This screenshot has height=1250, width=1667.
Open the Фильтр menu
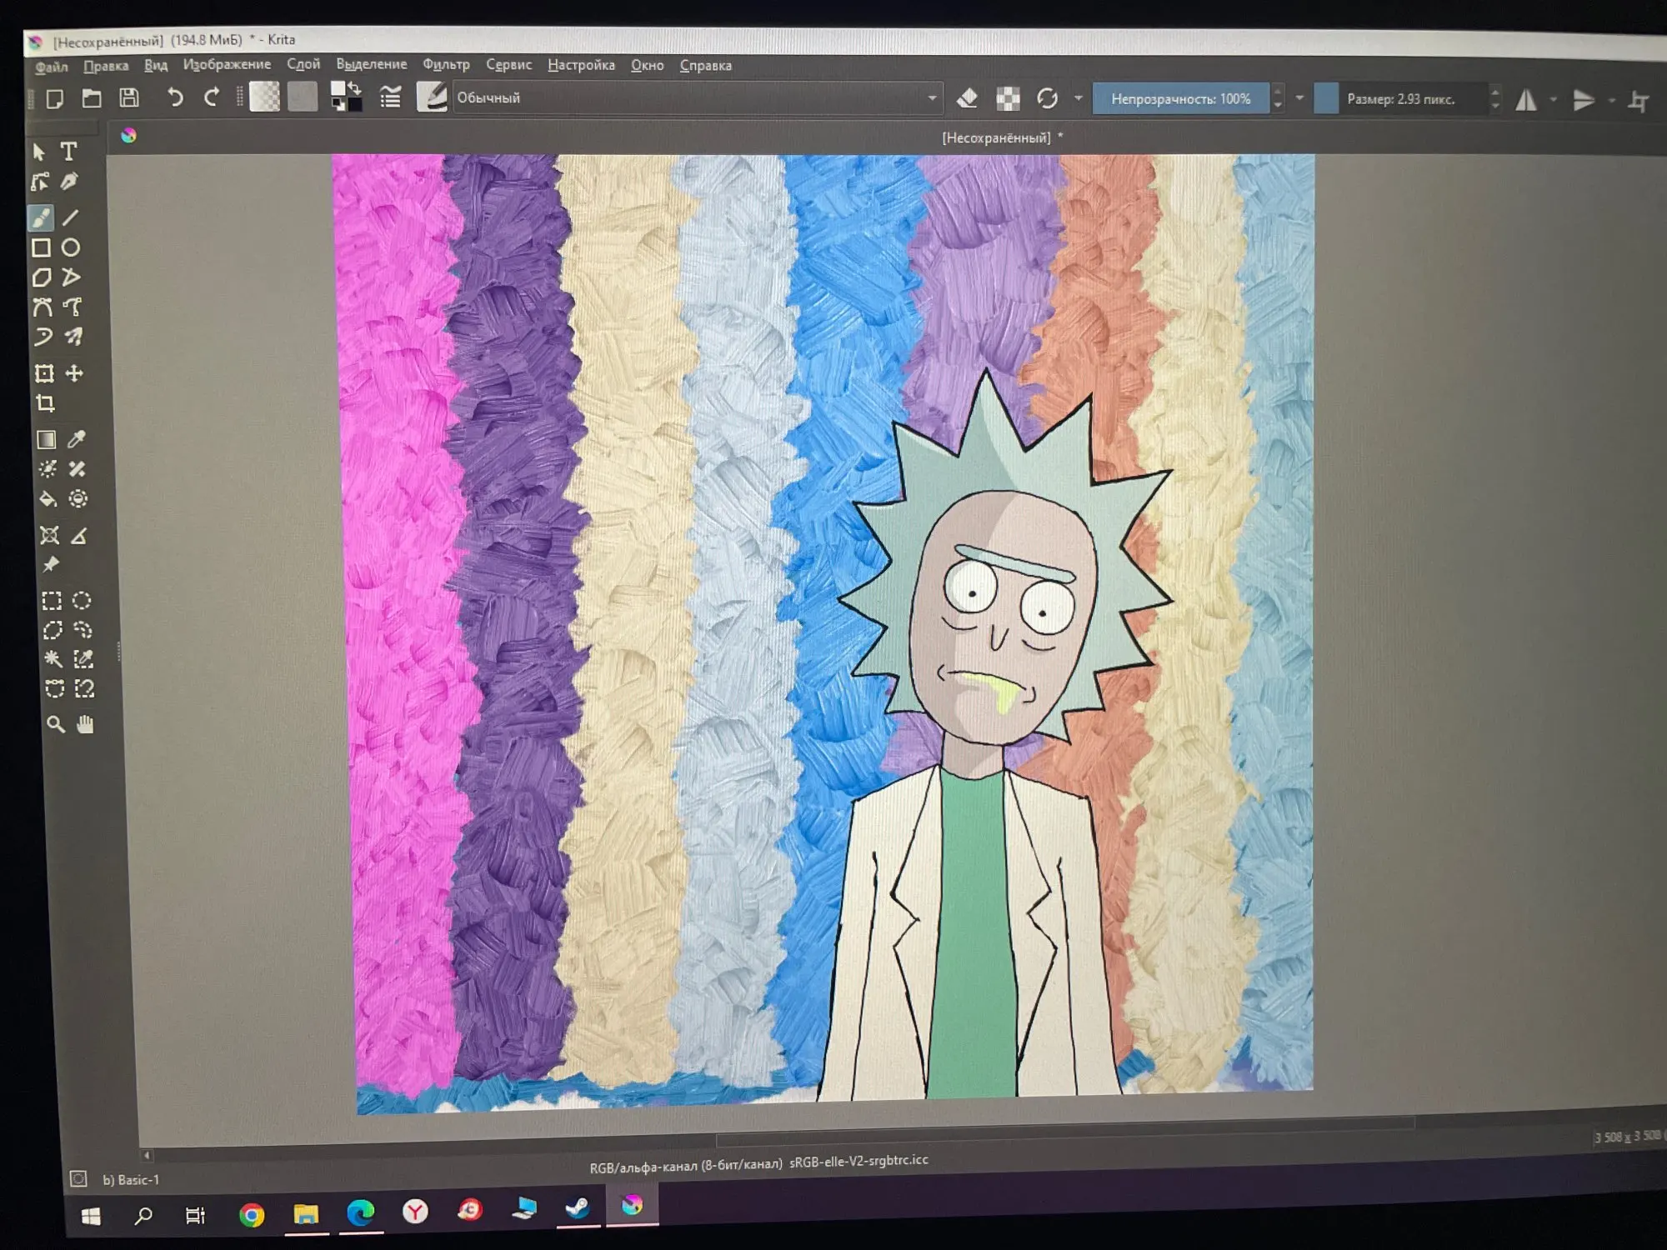446,64
